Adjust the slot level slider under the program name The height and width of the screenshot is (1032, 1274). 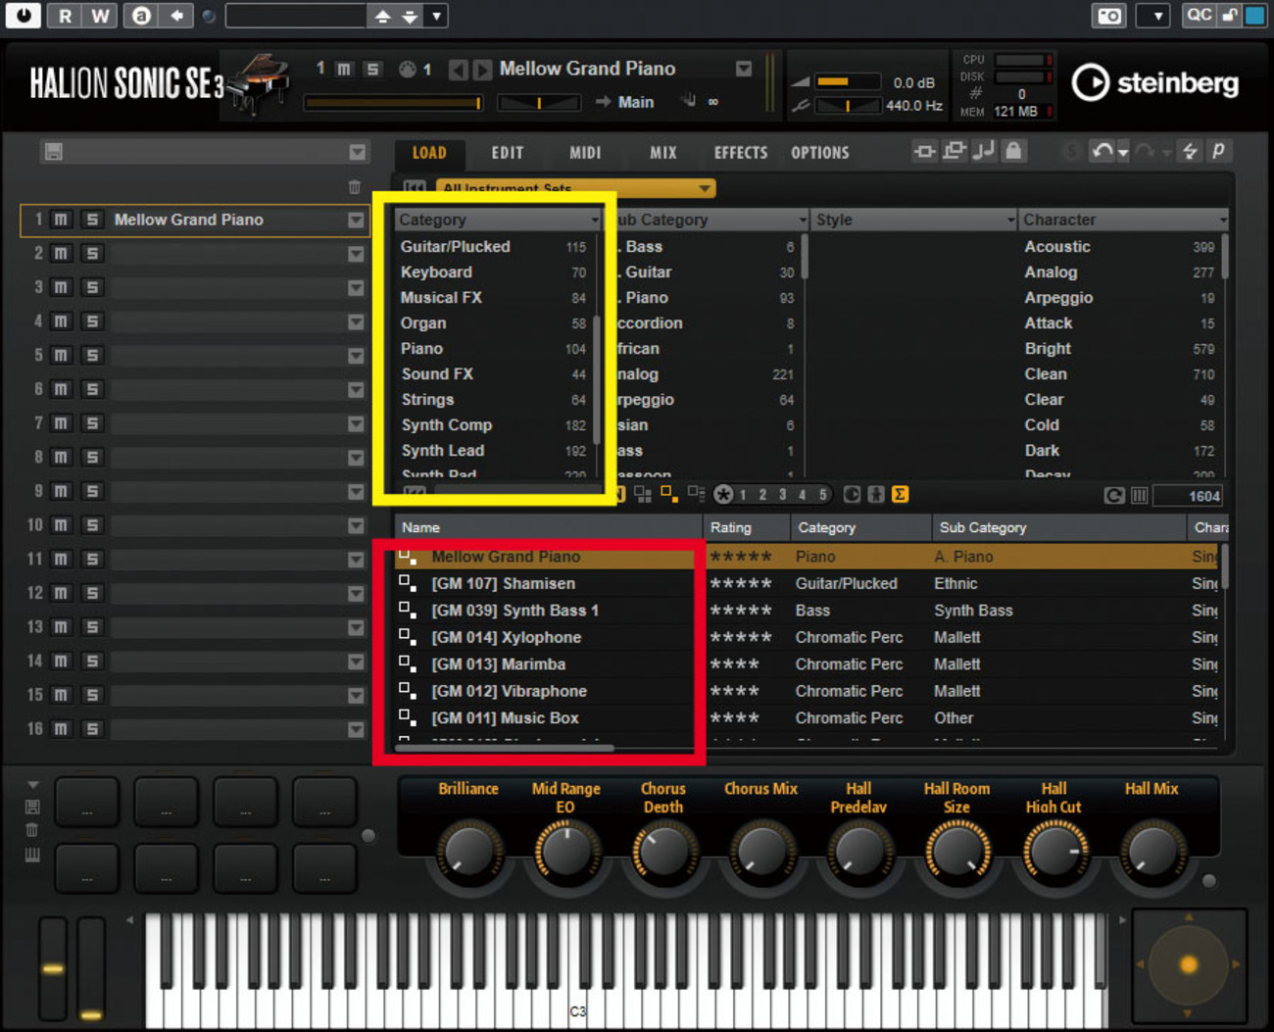click(x=393, y=102)
